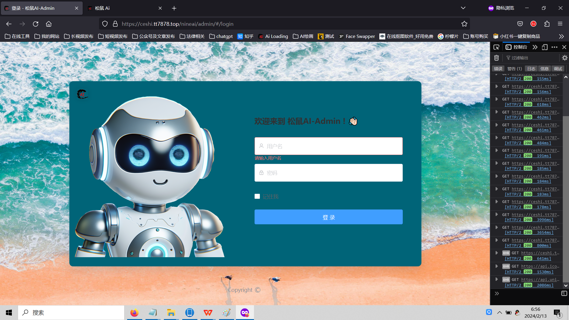
Task: Bookmark this page with star icon
Action: [464, 24]
